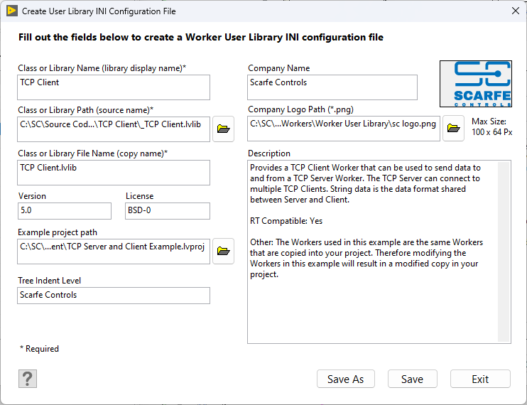Browse for Class or Library Path folder
Screen dimensions: 527x405
click(x=223, y=129)
